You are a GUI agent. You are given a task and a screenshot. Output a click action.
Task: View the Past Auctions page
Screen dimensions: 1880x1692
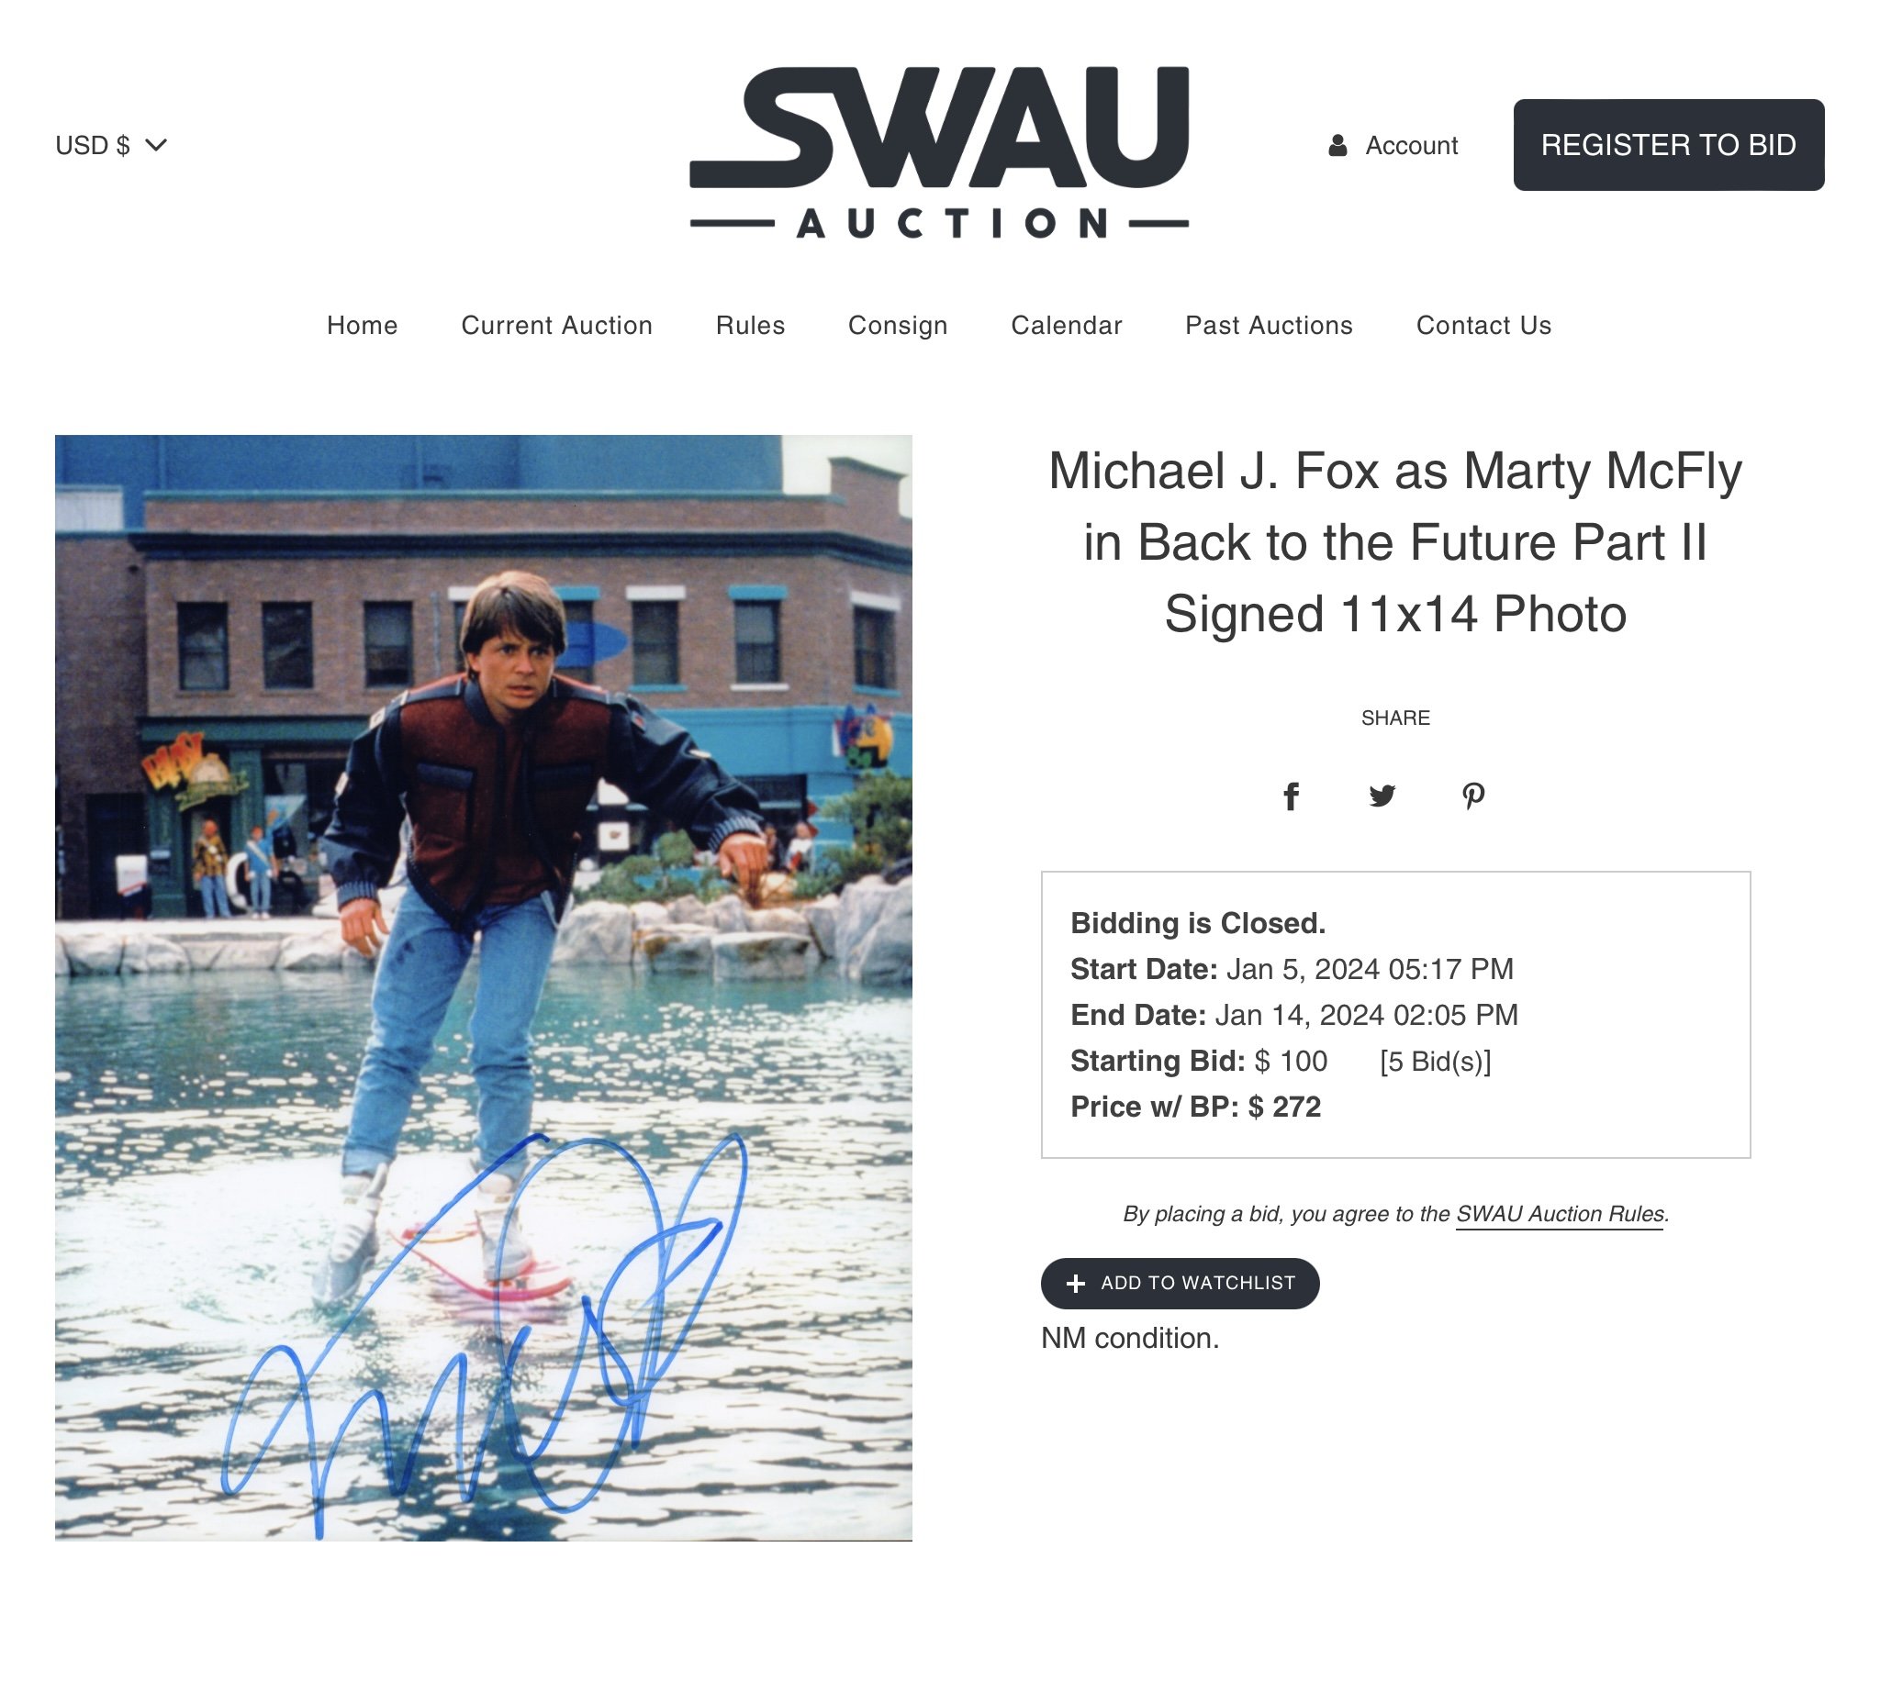tap(1269, 326)
